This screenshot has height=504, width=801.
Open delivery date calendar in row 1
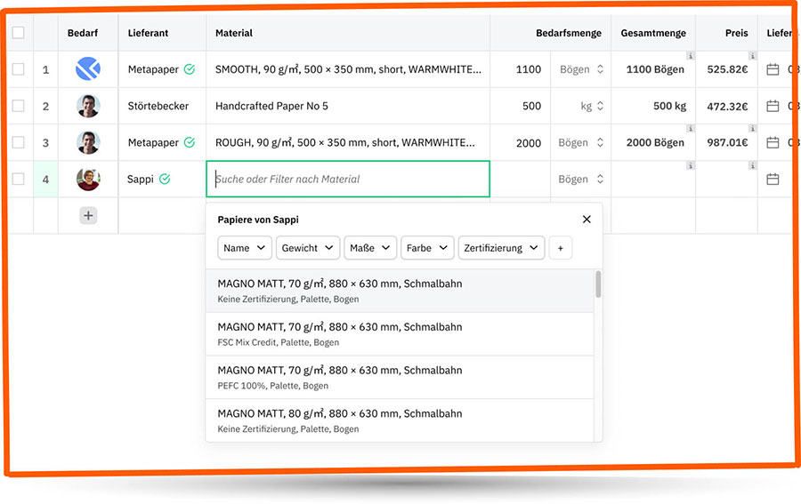tap(773, 68)
